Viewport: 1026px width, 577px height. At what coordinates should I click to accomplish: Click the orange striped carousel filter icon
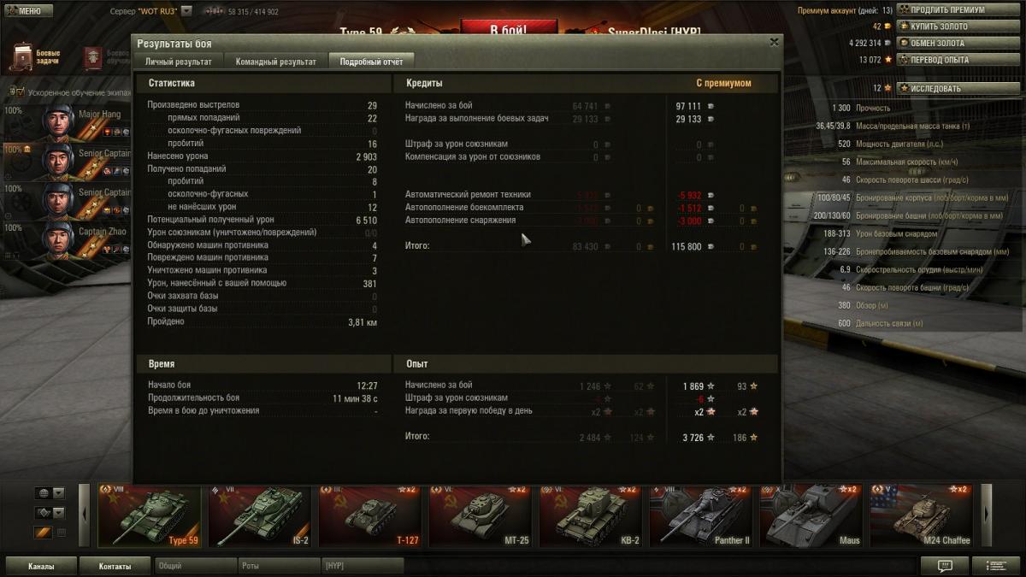point(44,533)
